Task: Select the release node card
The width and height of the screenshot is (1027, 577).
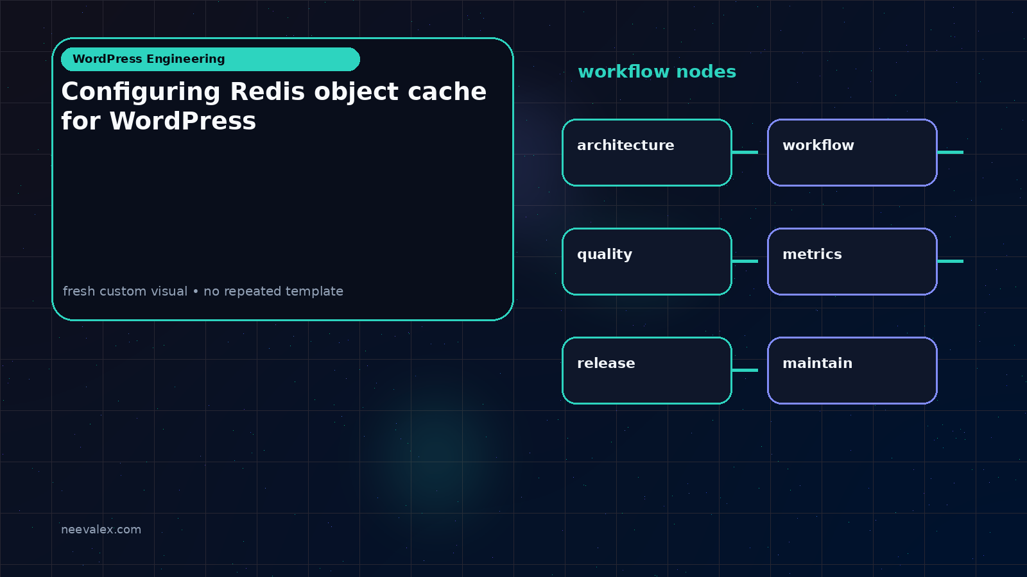Action: 647,371
